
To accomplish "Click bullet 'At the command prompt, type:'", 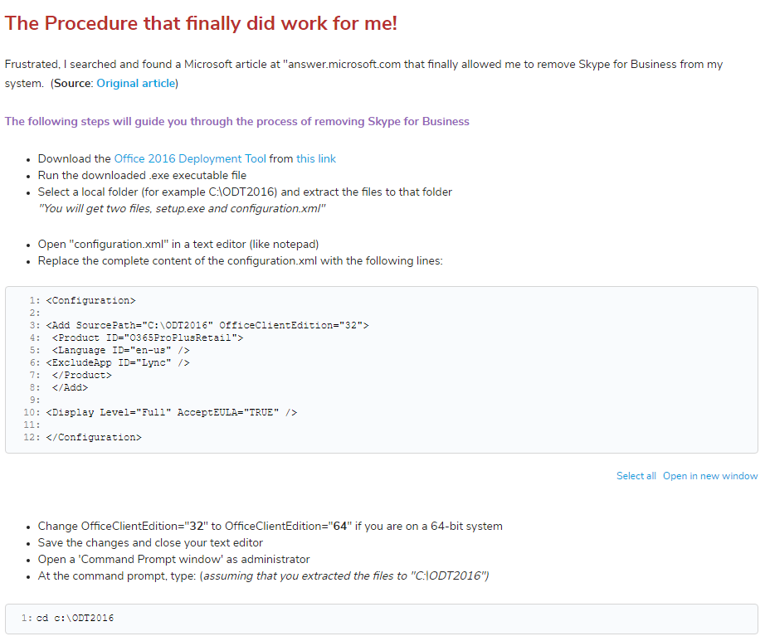I will point(264,576).
